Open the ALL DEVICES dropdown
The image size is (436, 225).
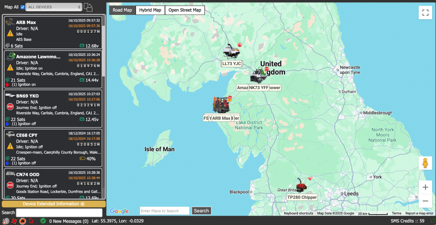(54, 7)
